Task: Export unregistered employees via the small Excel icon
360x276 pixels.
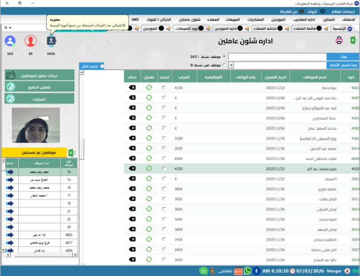Action: click(x=72, y=153)
